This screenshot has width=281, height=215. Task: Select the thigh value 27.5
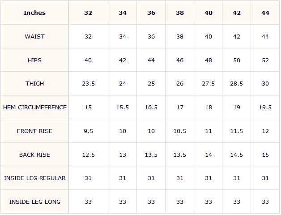coord(208,84)
